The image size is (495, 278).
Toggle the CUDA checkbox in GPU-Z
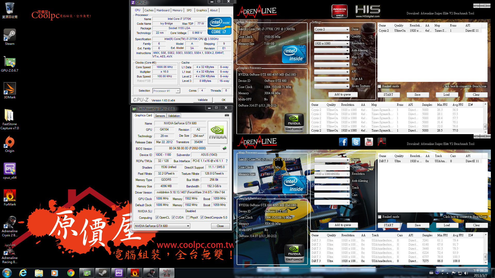[x=173, y=218]
